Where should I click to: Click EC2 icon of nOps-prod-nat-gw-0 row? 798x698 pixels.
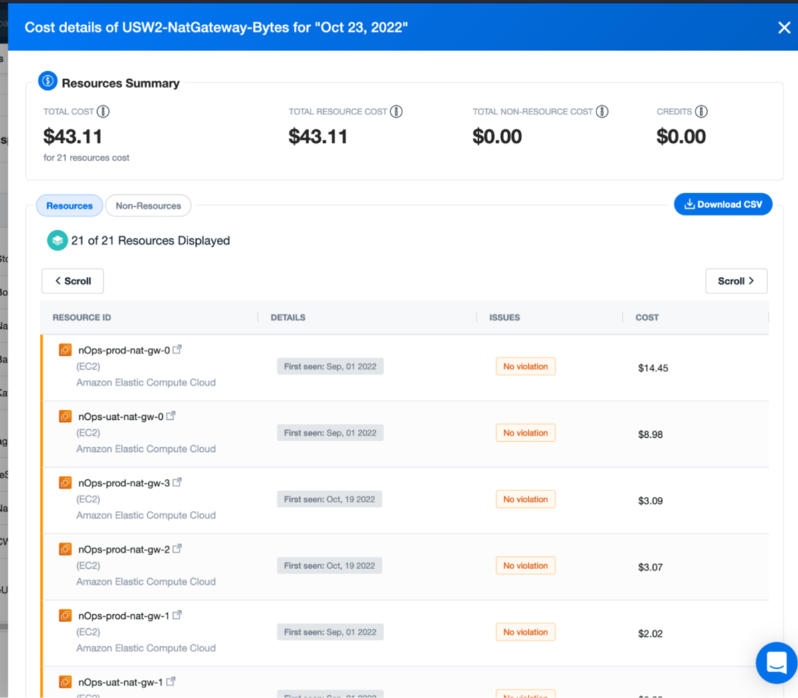click(65, 350)
